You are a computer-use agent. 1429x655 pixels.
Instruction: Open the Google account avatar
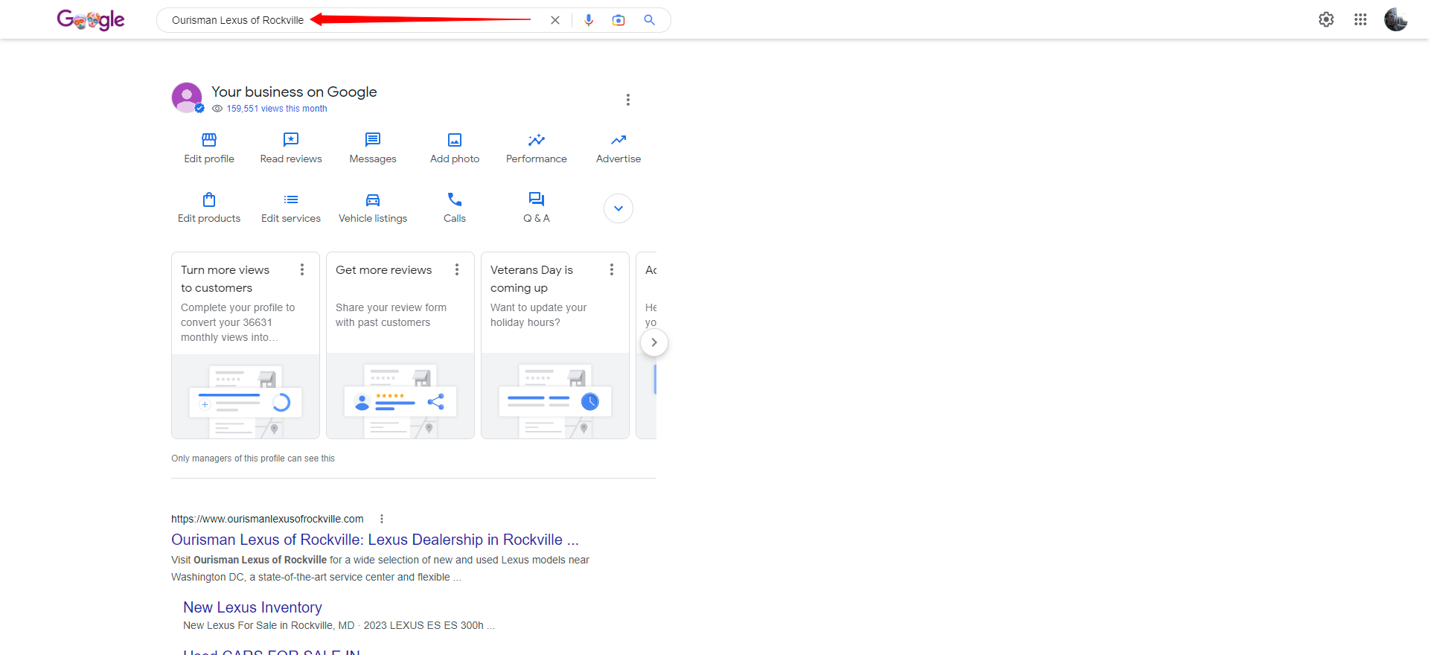(1396, 19)
